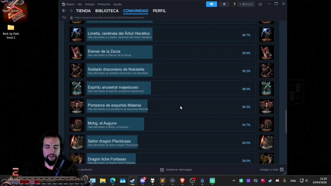This screenshot has width=331, height=186.
Task: Open Steam announcements megaphone button
Action: (x=212, y=4)
